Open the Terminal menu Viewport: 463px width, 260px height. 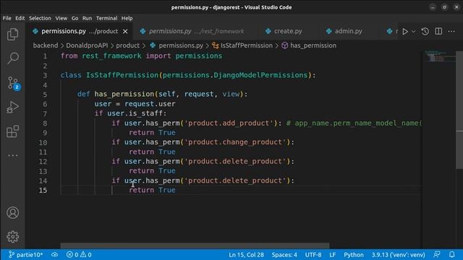click(106, 18)
